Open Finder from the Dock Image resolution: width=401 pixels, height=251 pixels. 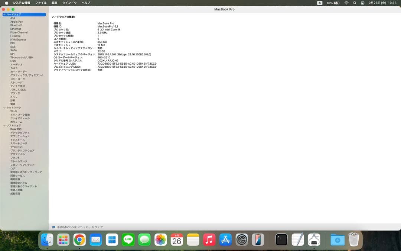point(47,240)
